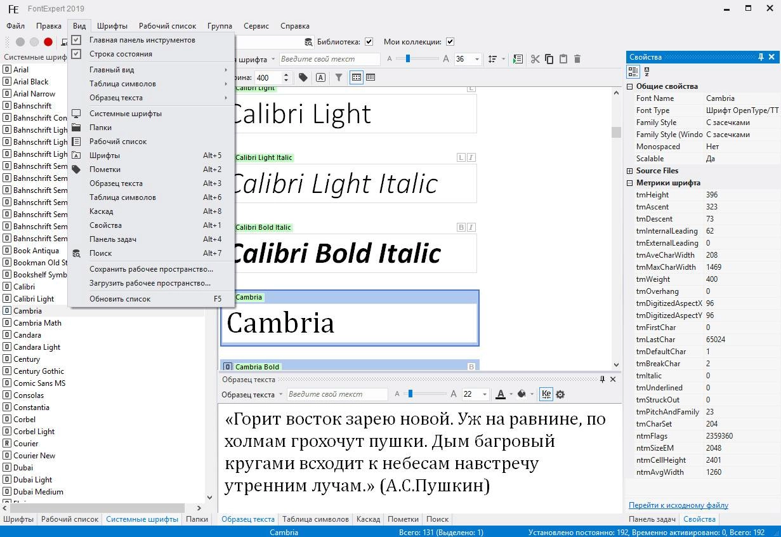Click the sample text input field
Image resolution: width=781 pixels, height=537 pixels.
coord(337,394)
